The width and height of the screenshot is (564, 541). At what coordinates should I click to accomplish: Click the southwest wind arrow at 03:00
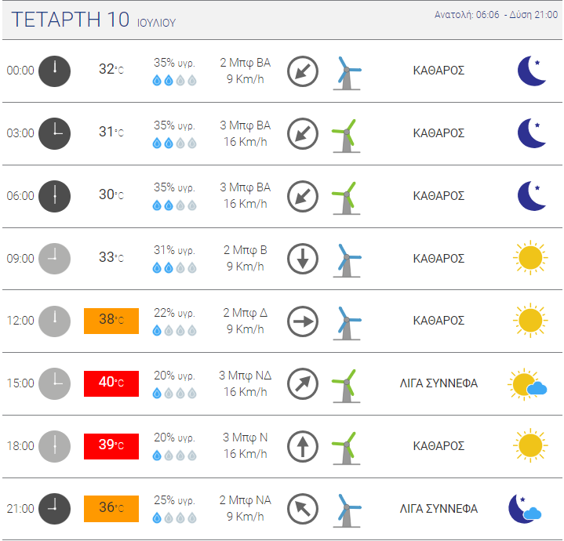pos(303,134)
